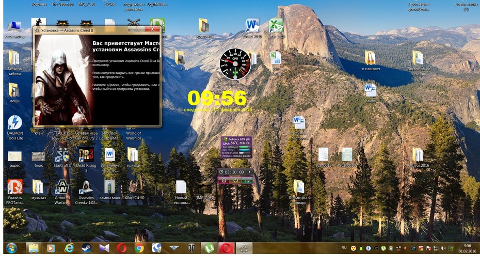Select the Assassins Creed installer taskbar button
The image size is (480, 270).
click(x=244, y=248)
